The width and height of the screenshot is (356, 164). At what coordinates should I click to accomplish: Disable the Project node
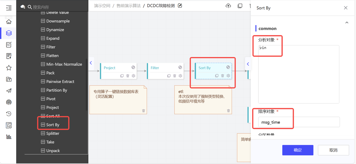[x=133, y=67]
